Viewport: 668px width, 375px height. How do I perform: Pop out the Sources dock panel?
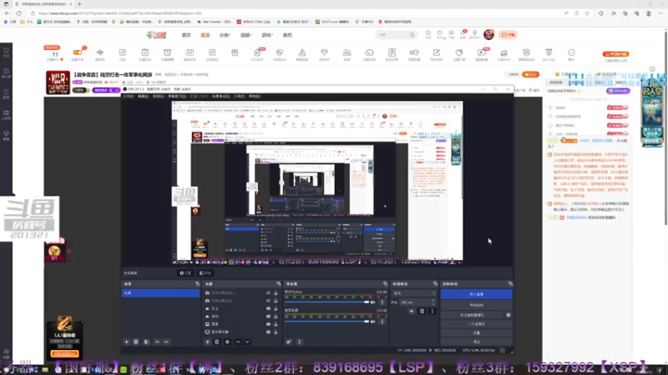click(x=279, y=283)
